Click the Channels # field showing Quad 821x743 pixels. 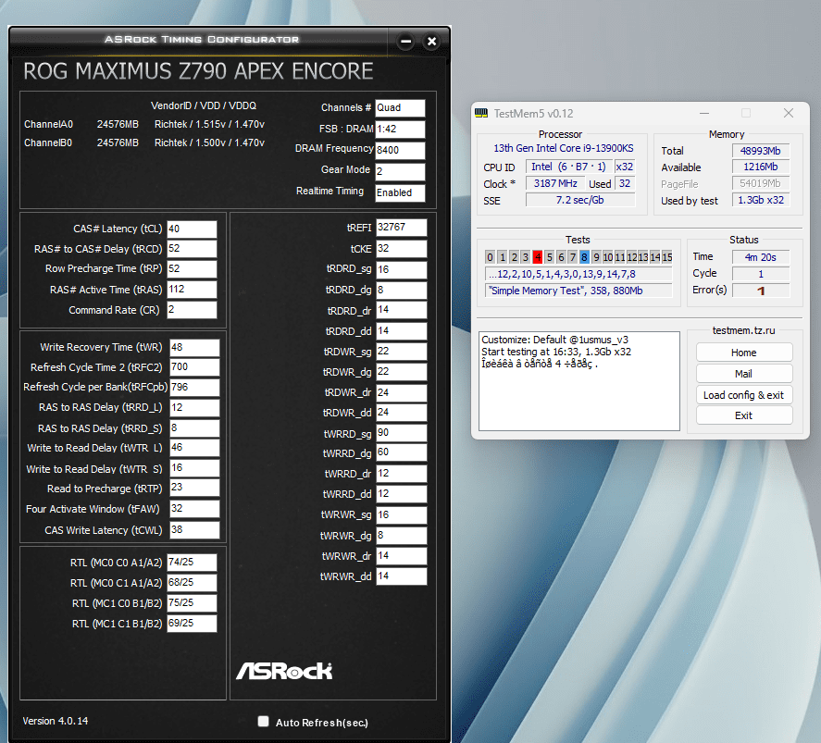(x=400, y=107)
